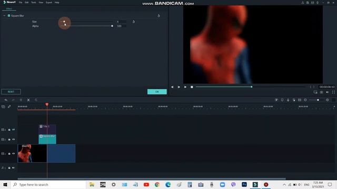Zoom in the timeline with plus icon

pos(328,100)
